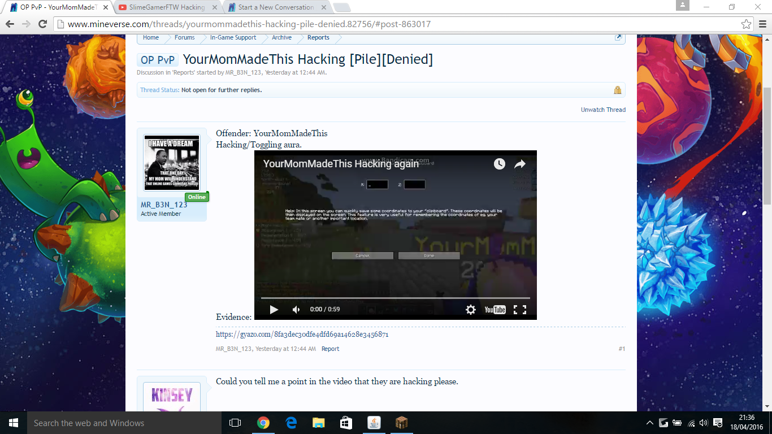
Task: Close the Start a New Conversation tab
Action: 323,7
